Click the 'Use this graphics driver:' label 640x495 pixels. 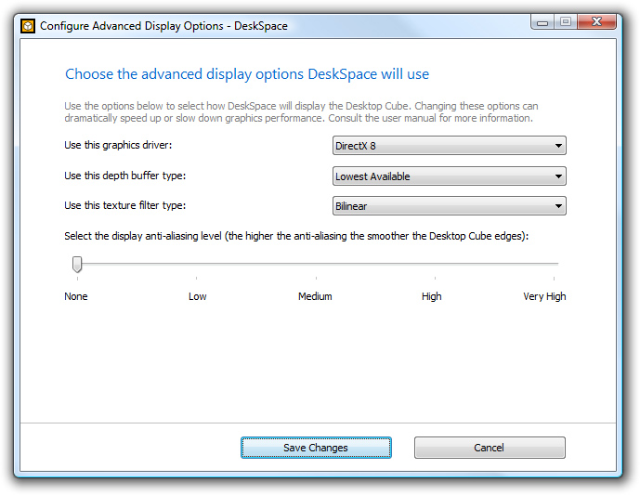(x=118, y=145)
